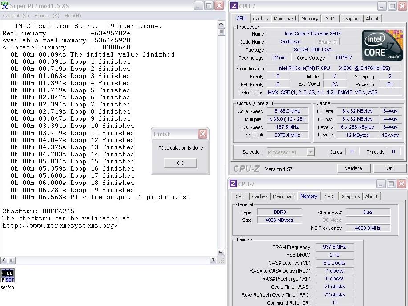Open About tab in lower CPU-Z
The height and width of the screenshot is (306, 408).
(x=372, y=196)
